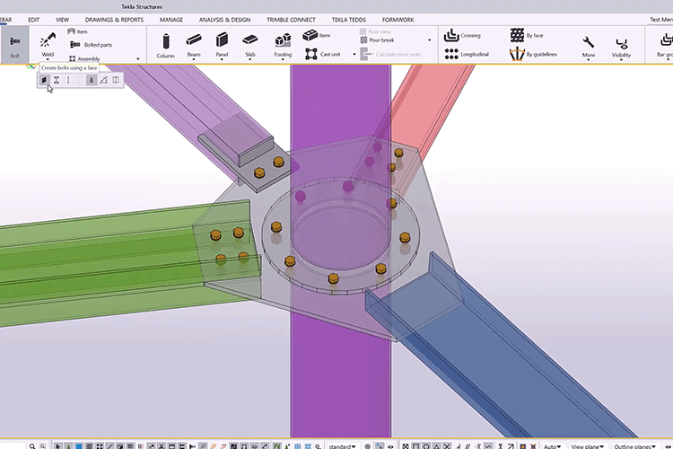Open the Visibility options
The height and width of the screenshot is (449, 673).
pyautogui.click(x=621, y=48)
